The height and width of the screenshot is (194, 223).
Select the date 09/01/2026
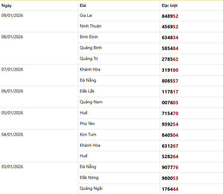(x=12, y=15)
